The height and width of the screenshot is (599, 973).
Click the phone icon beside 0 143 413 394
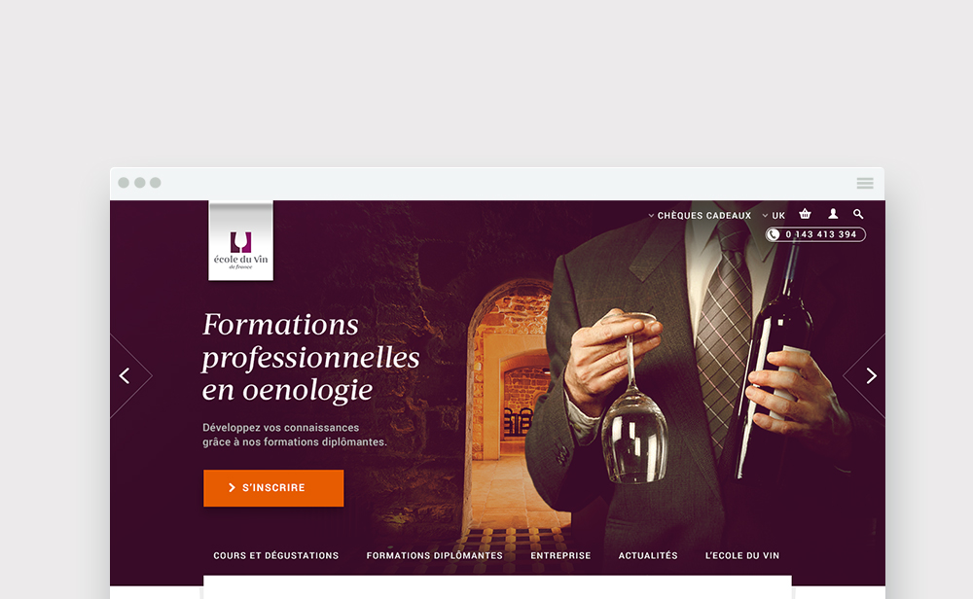774,234
